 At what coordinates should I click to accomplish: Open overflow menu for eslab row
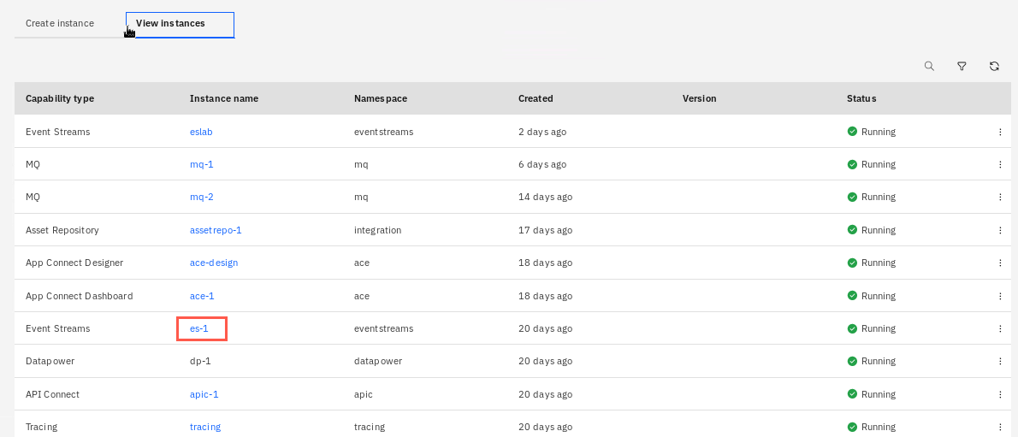tap(1000, 132)
